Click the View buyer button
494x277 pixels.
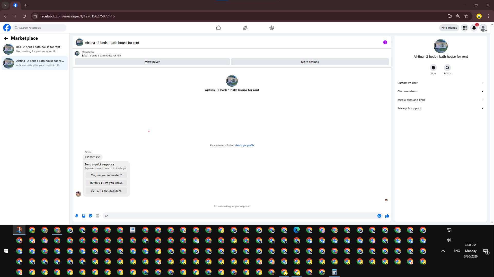152,62
